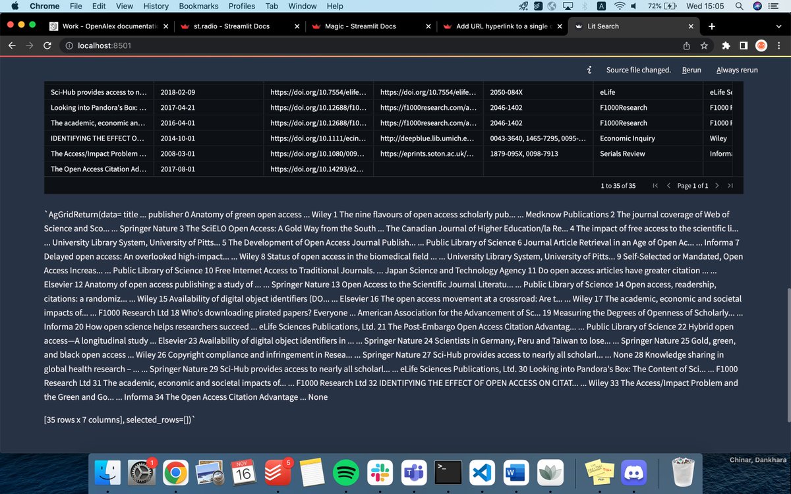Click the Streamlit running status icon
The width and height of the screenshot is (791, 494).
coord(589,69)
